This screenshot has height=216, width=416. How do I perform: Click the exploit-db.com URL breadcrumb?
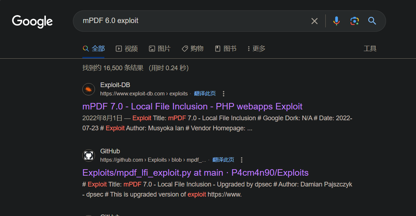(144, 94)
